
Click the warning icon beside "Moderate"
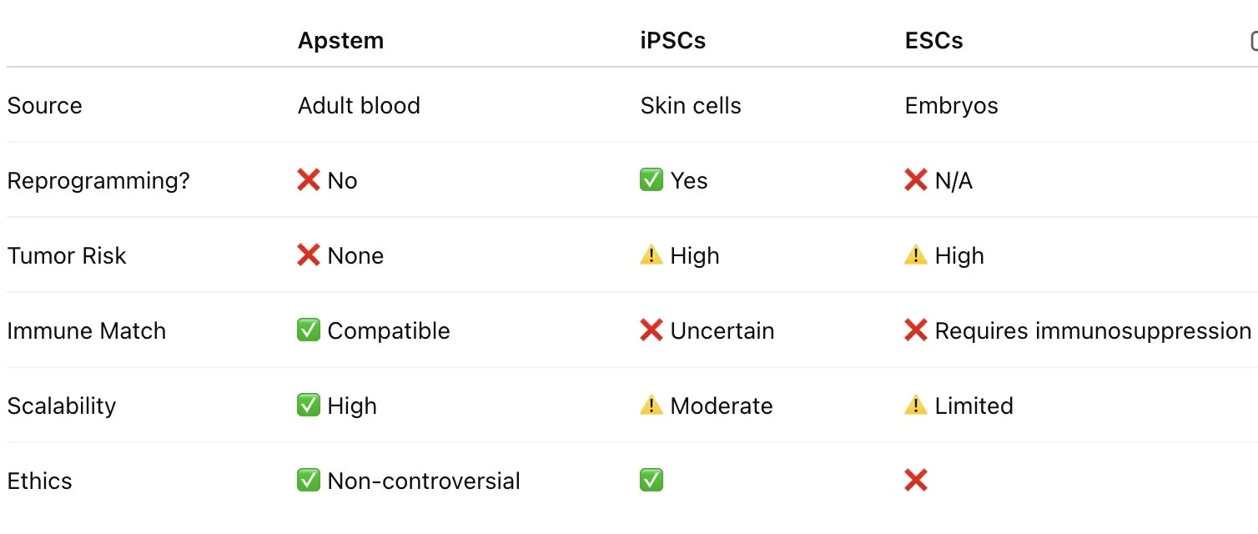click(x=652, y=406)
